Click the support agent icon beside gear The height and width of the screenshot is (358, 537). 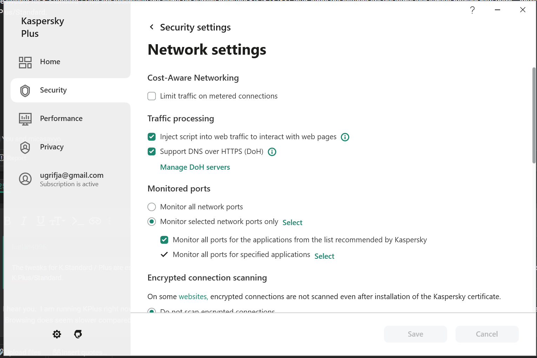click(x=78, y=334)
